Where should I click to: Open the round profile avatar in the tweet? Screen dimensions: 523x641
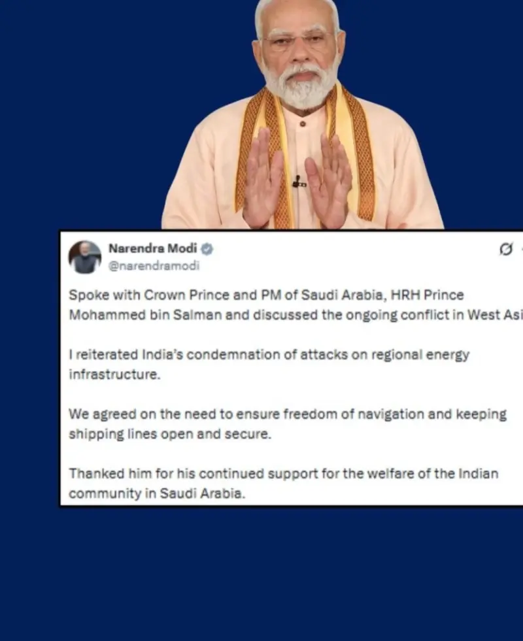coord(84,257)
